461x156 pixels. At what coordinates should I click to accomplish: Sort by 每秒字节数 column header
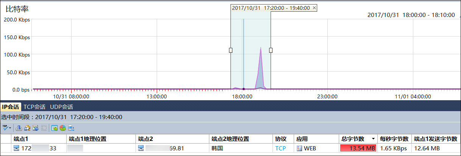394,139
